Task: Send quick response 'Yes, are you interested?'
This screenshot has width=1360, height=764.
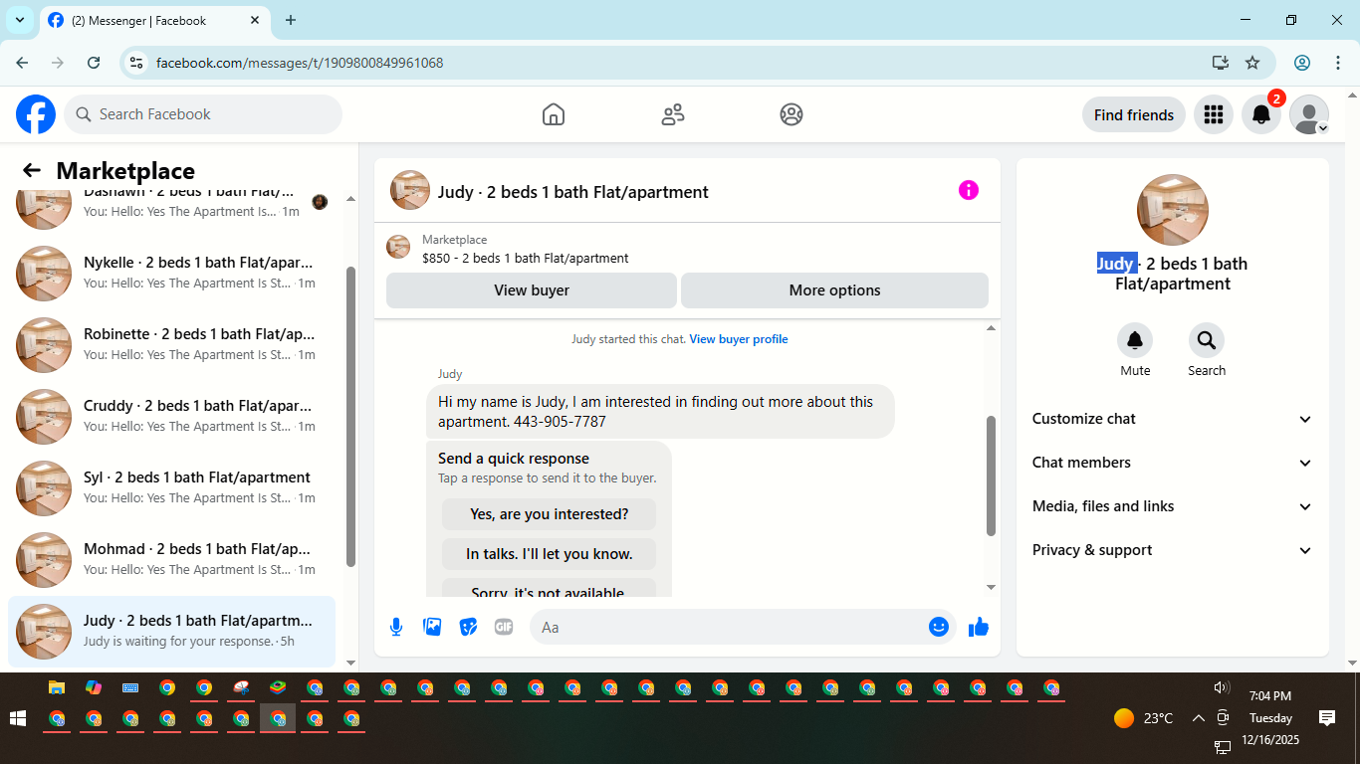Action: (x=550, y=514)
